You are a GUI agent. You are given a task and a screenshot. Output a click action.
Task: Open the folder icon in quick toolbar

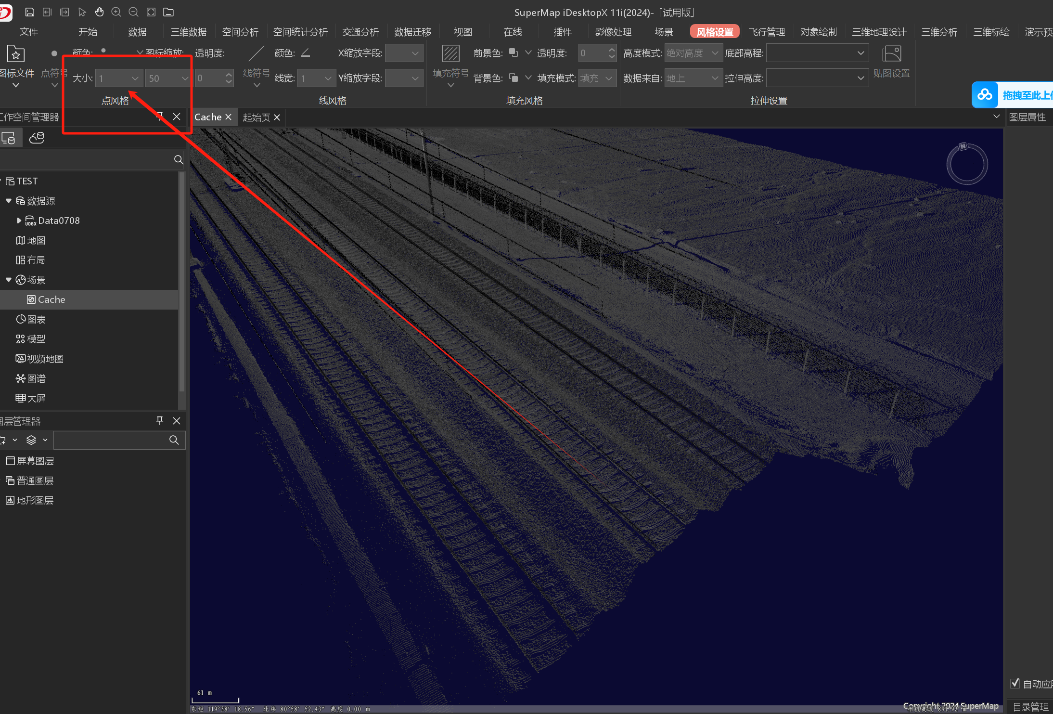pos(168,12)
